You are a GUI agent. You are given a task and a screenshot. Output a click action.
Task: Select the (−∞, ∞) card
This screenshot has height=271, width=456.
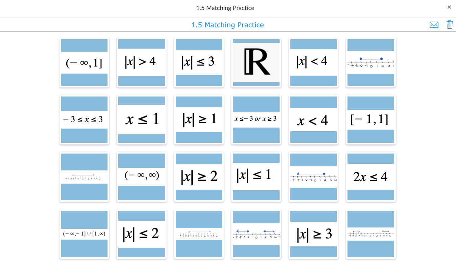point(141,177)
